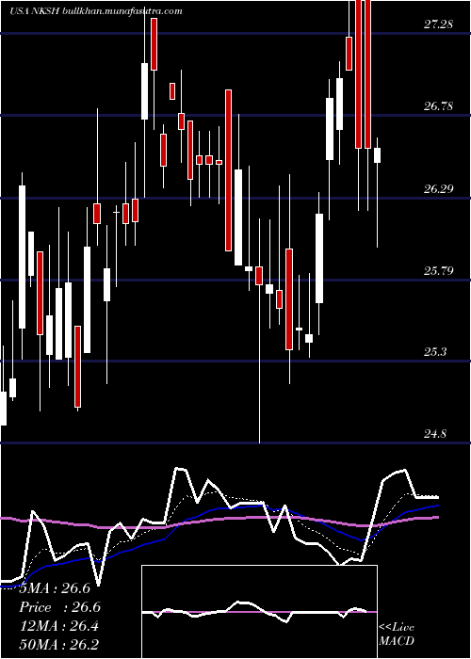Select the 24.8 price axis label
Screen dimensions: 471x659
click(x=435, y=434)
